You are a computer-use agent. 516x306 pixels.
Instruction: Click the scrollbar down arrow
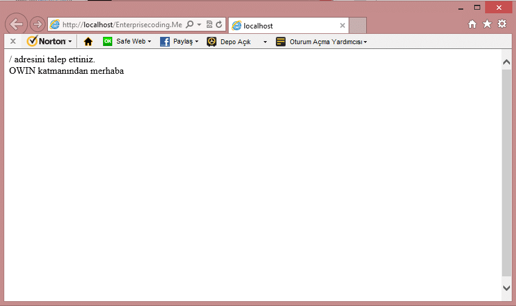[506, 288]
